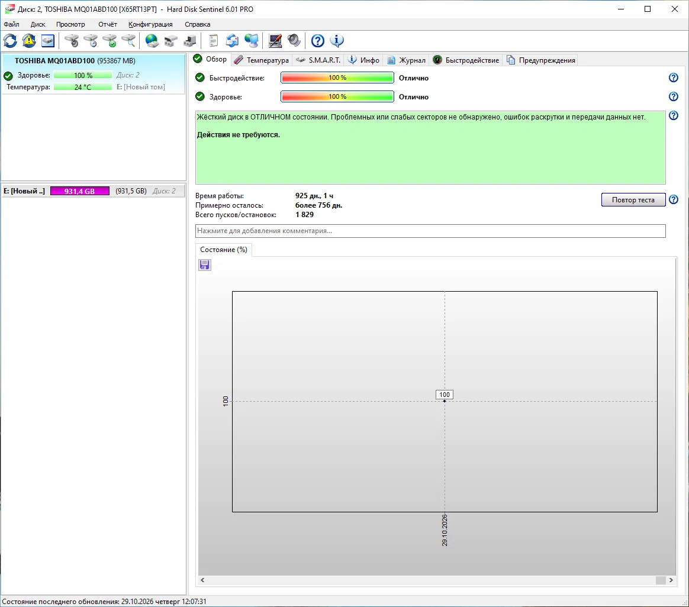Click the magenta 931,4 GB volume bar

79,191
